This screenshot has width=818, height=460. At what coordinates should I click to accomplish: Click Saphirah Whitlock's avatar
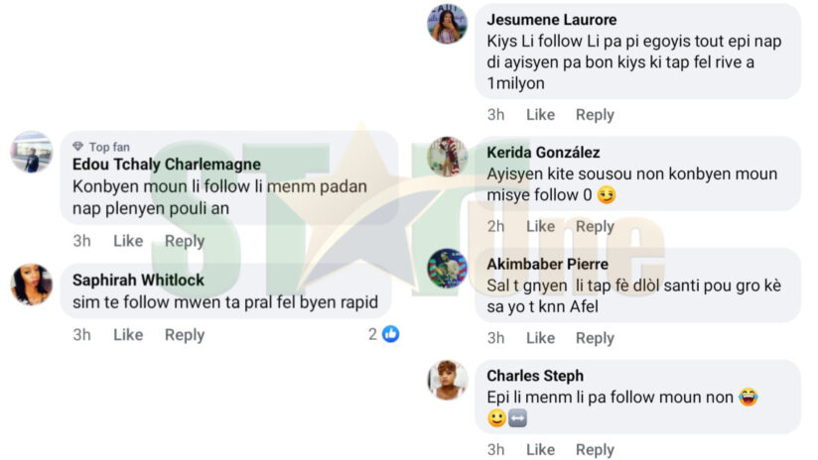click(32, 285)
